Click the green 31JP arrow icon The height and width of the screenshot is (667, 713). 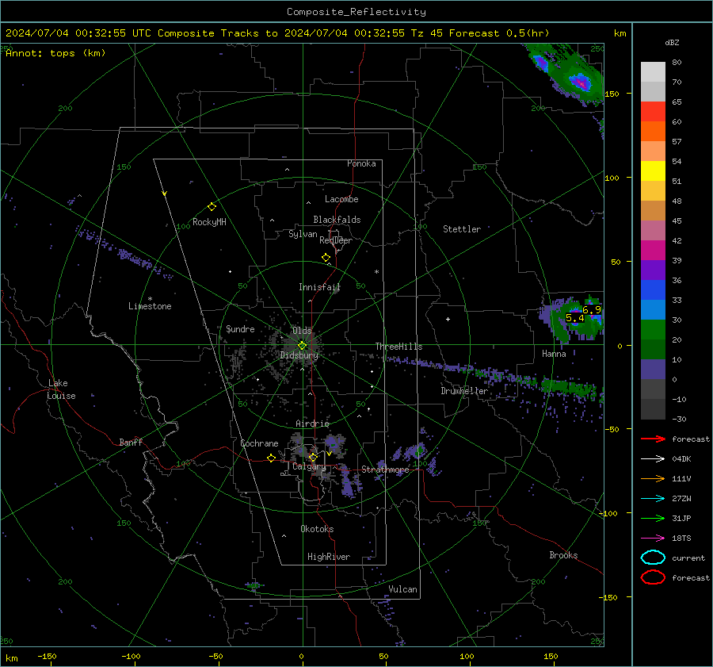point(653,518)
